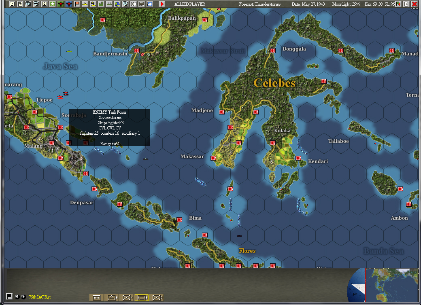Viewport: 421px width, 305px height.
Task: Select the red aircraft combat icon
Action: [61, 4]
